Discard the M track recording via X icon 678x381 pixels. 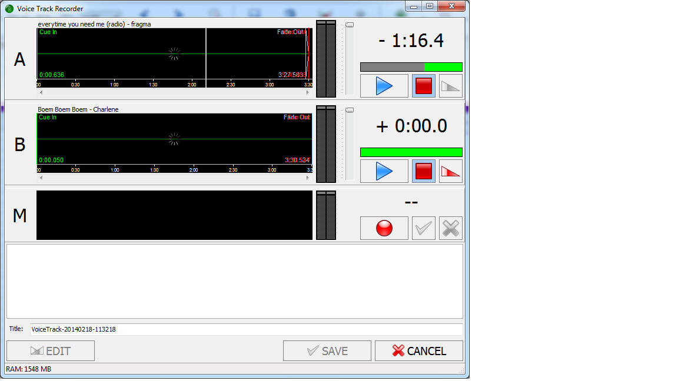pyautogui.click(x=450, y=228)
